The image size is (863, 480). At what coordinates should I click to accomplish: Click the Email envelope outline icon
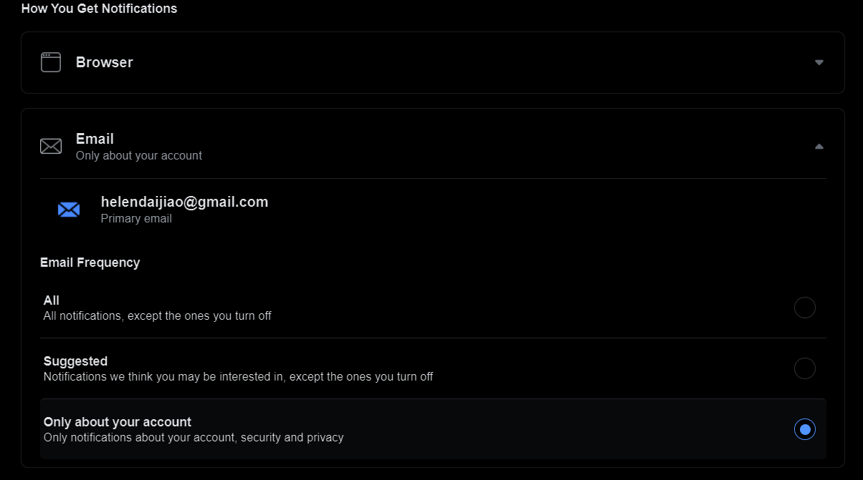51,147
